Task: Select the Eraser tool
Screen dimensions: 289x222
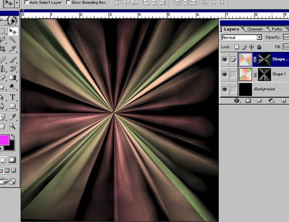Action: [x=3, y=78]
